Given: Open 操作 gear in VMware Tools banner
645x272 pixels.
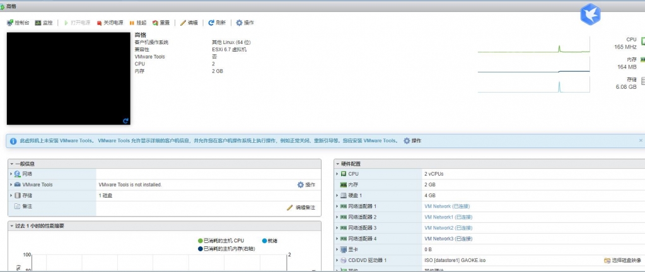Looking at the screenshot, I should (412, 140).
